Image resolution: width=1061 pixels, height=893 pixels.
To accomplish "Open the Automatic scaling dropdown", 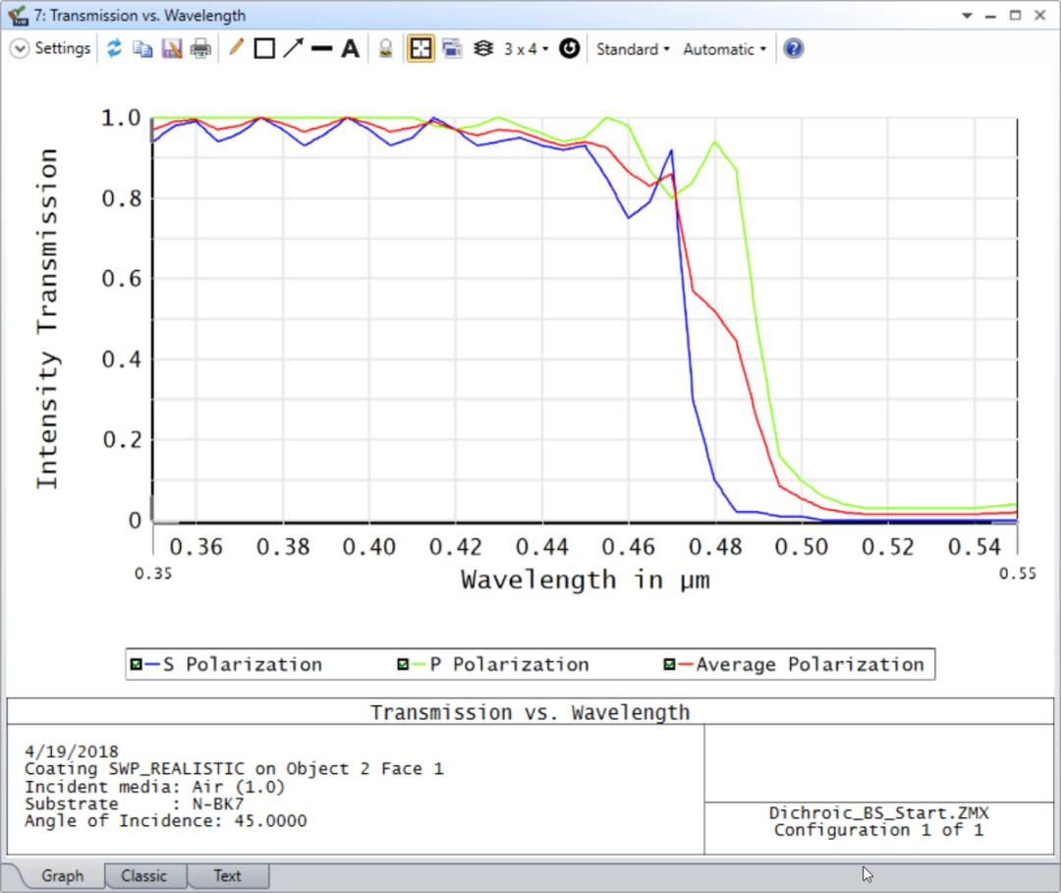I will pos(724,48).
